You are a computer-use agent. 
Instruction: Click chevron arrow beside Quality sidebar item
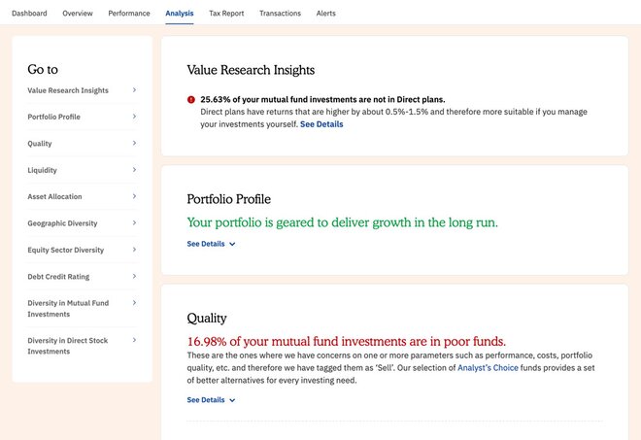(x=134, y=143)
